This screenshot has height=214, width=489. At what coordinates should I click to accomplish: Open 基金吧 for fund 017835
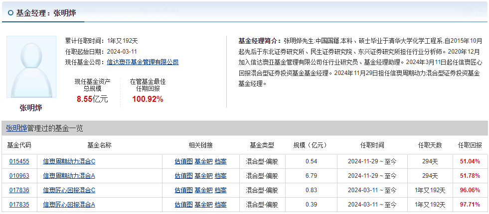click(x=204, y=205)
